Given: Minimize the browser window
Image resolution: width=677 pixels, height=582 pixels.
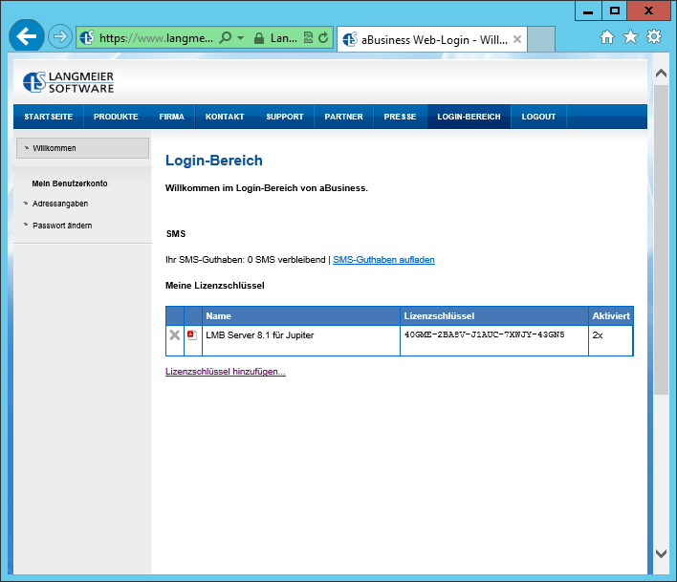Looking at the screenshot, I should click(588, 11).
